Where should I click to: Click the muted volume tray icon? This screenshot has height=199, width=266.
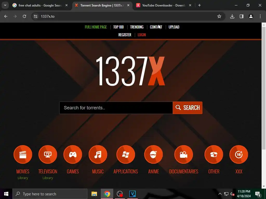coord(232,194)
